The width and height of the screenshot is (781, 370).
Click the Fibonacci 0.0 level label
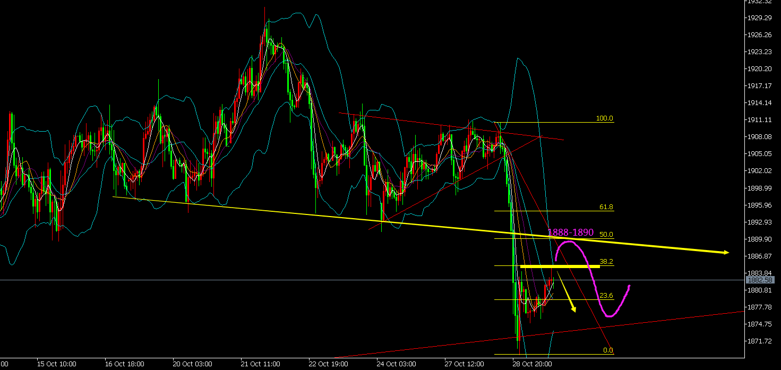(608, 350)
